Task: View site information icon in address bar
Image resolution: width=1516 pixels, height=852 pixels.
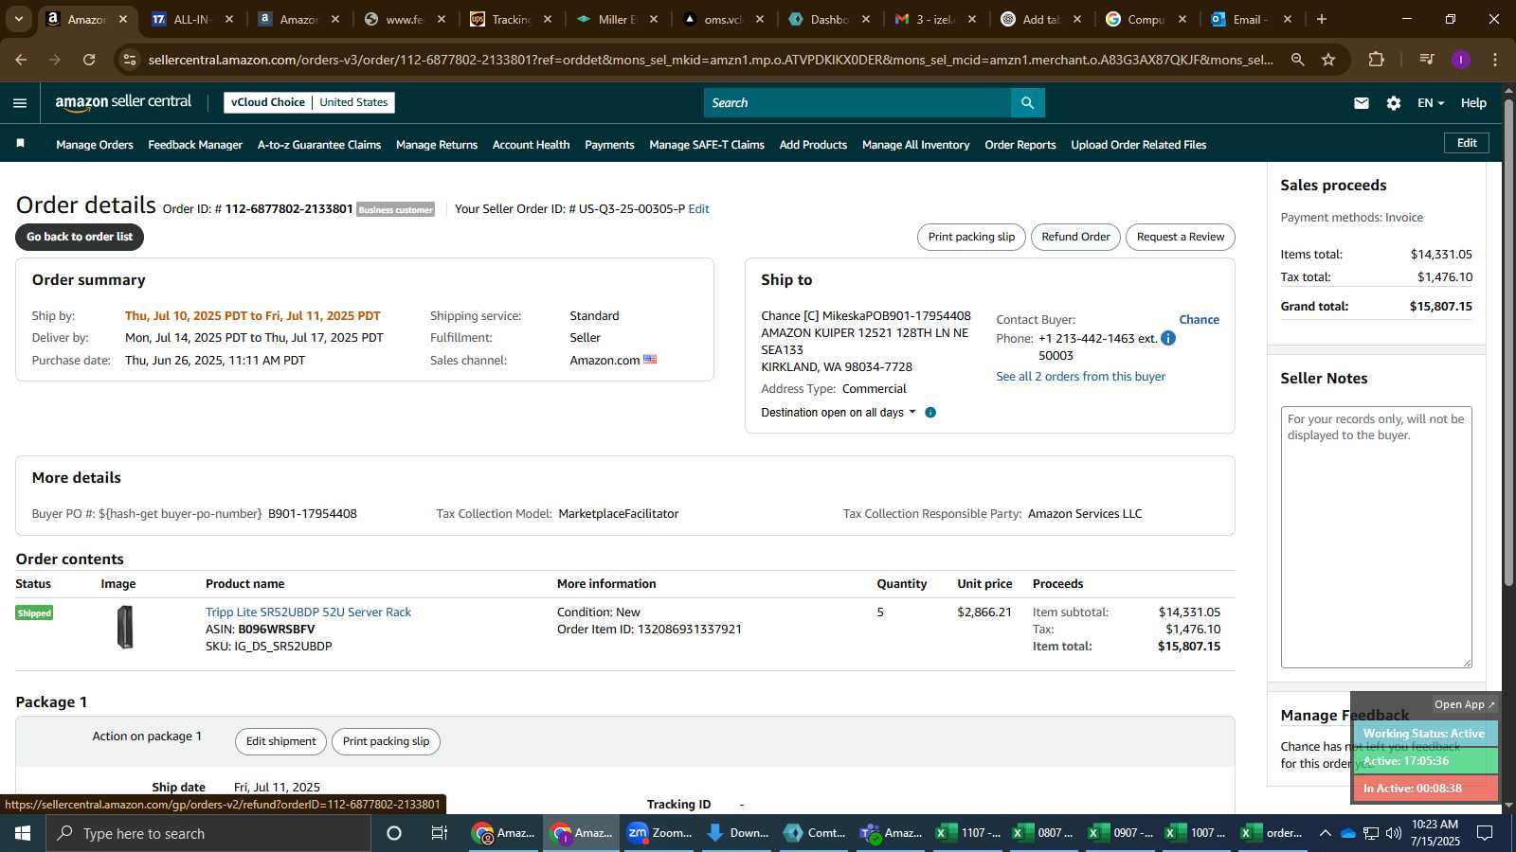Action: tap(130, 60)
